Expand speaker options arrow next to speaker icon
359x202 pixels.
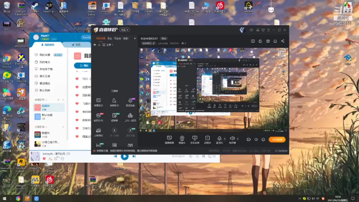pos(237,139)
